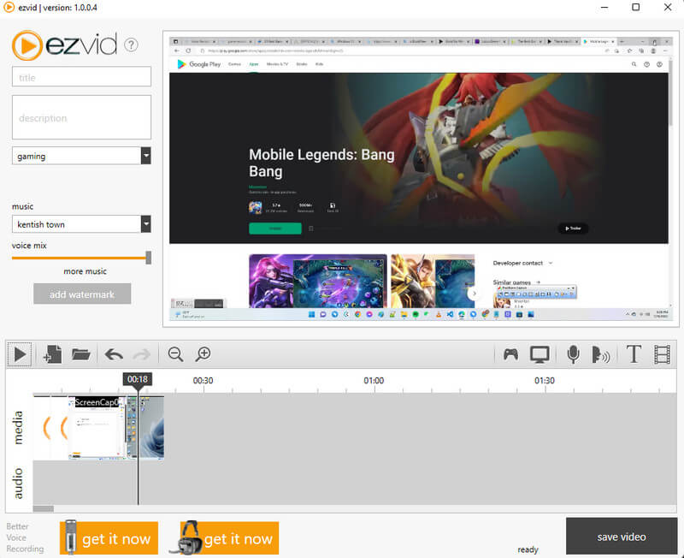Click the video preview showing Mobile Legends
This screenshot has height=558, width=684.
[421, 179]
